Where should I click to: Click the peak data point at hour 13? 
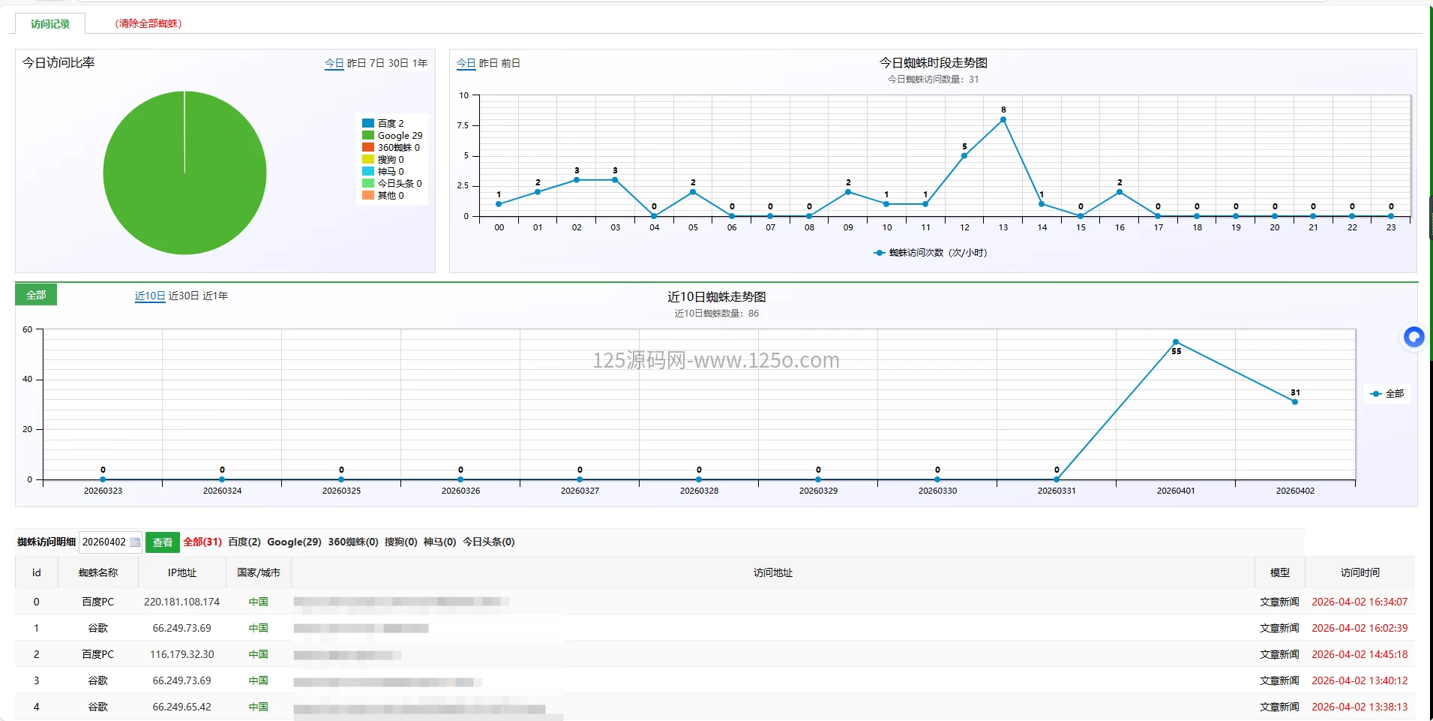coord(1003,120)
